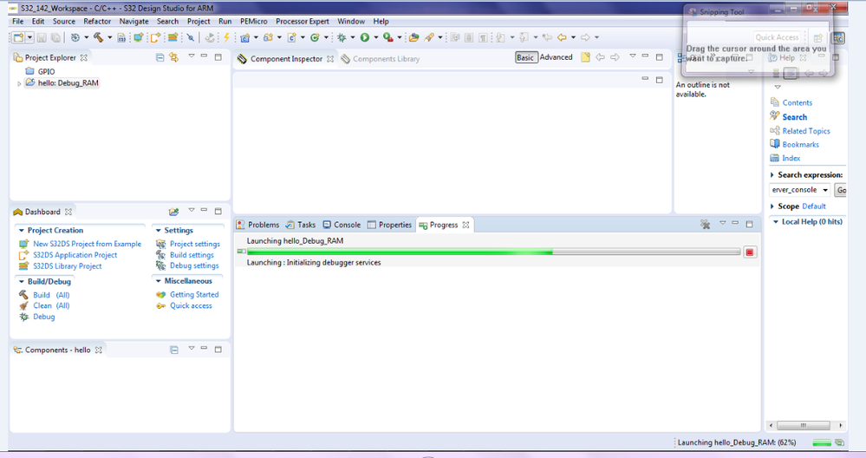Click yellow note icon in Component Inspector toolbar
866x458 pixels.
tap(585, 57)
